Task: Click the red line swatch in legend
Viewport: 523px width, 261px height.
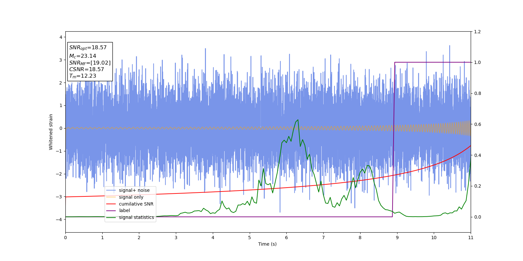Action: tap(111, 204)
